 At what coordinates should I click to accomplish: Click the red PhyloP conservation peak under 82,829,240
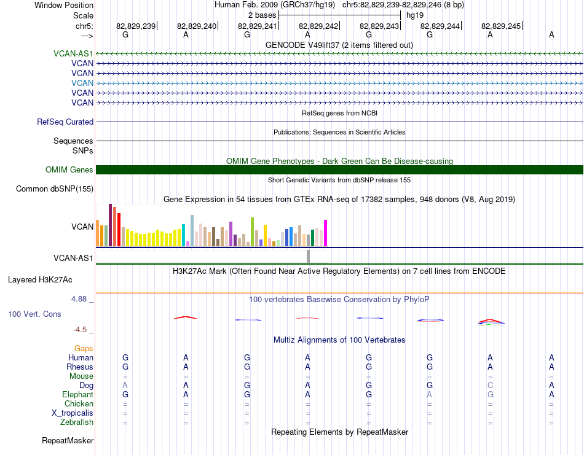point(186,317)
